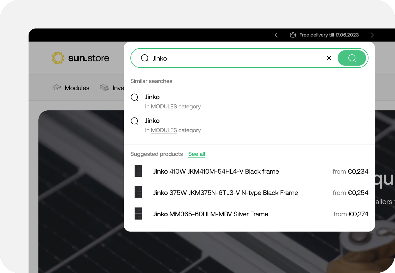Click the magnifier icon inside the search field
This screenshot has height=273, width=395.
[145, 58]
